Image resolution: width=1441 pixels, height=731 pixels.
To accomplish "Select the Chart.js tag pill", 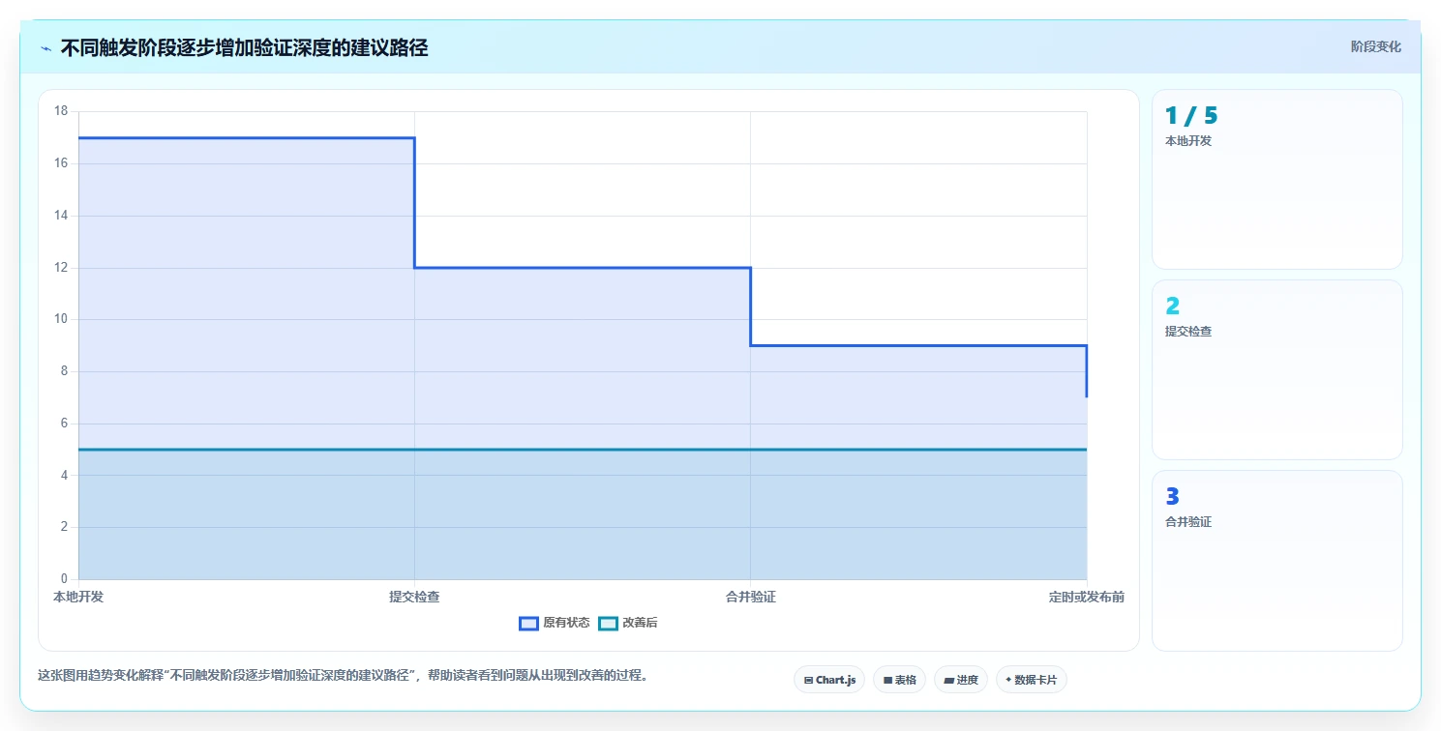I will (829, 680).
